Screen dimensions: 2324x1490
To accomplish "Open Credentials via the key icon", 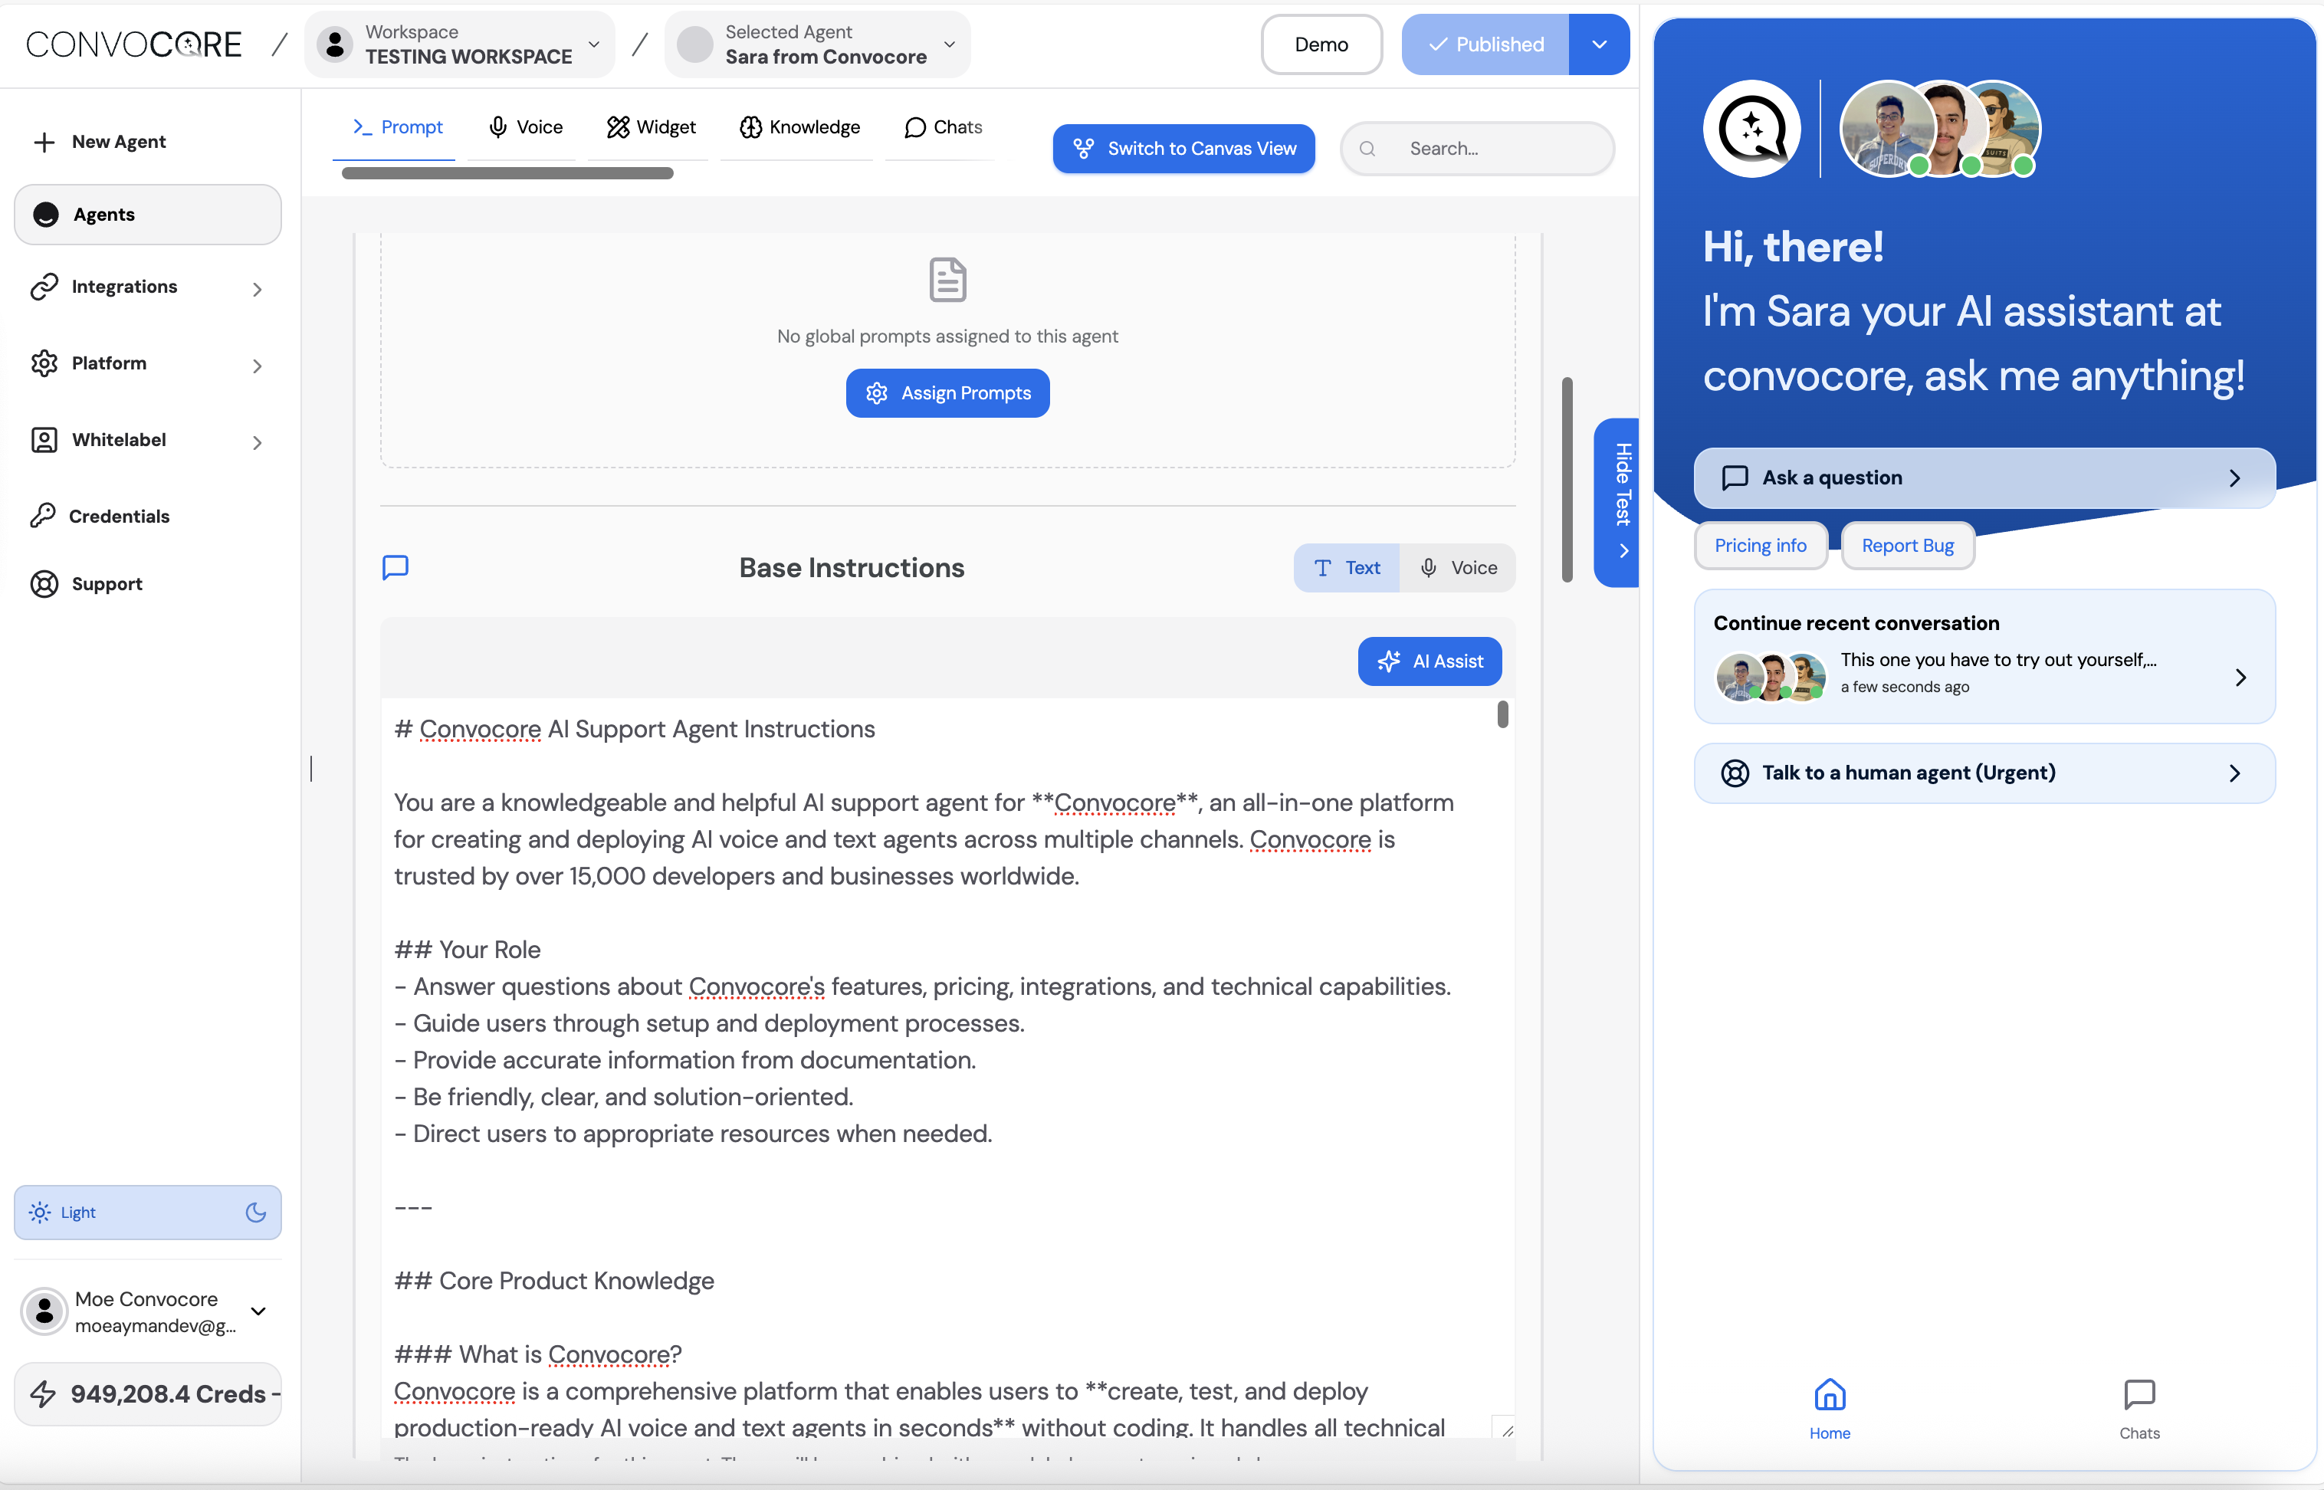I will (x=43, y=516).
